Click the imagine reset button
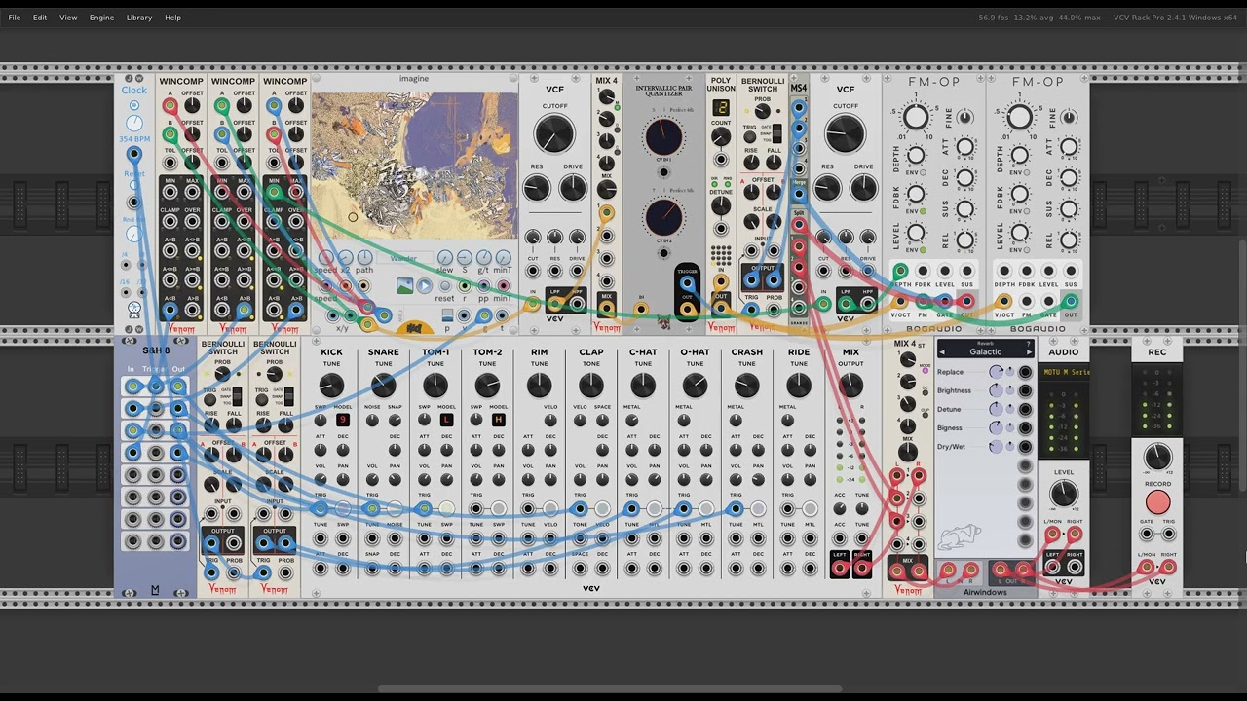The image size is (1247, 701). [x=445, y=286]
